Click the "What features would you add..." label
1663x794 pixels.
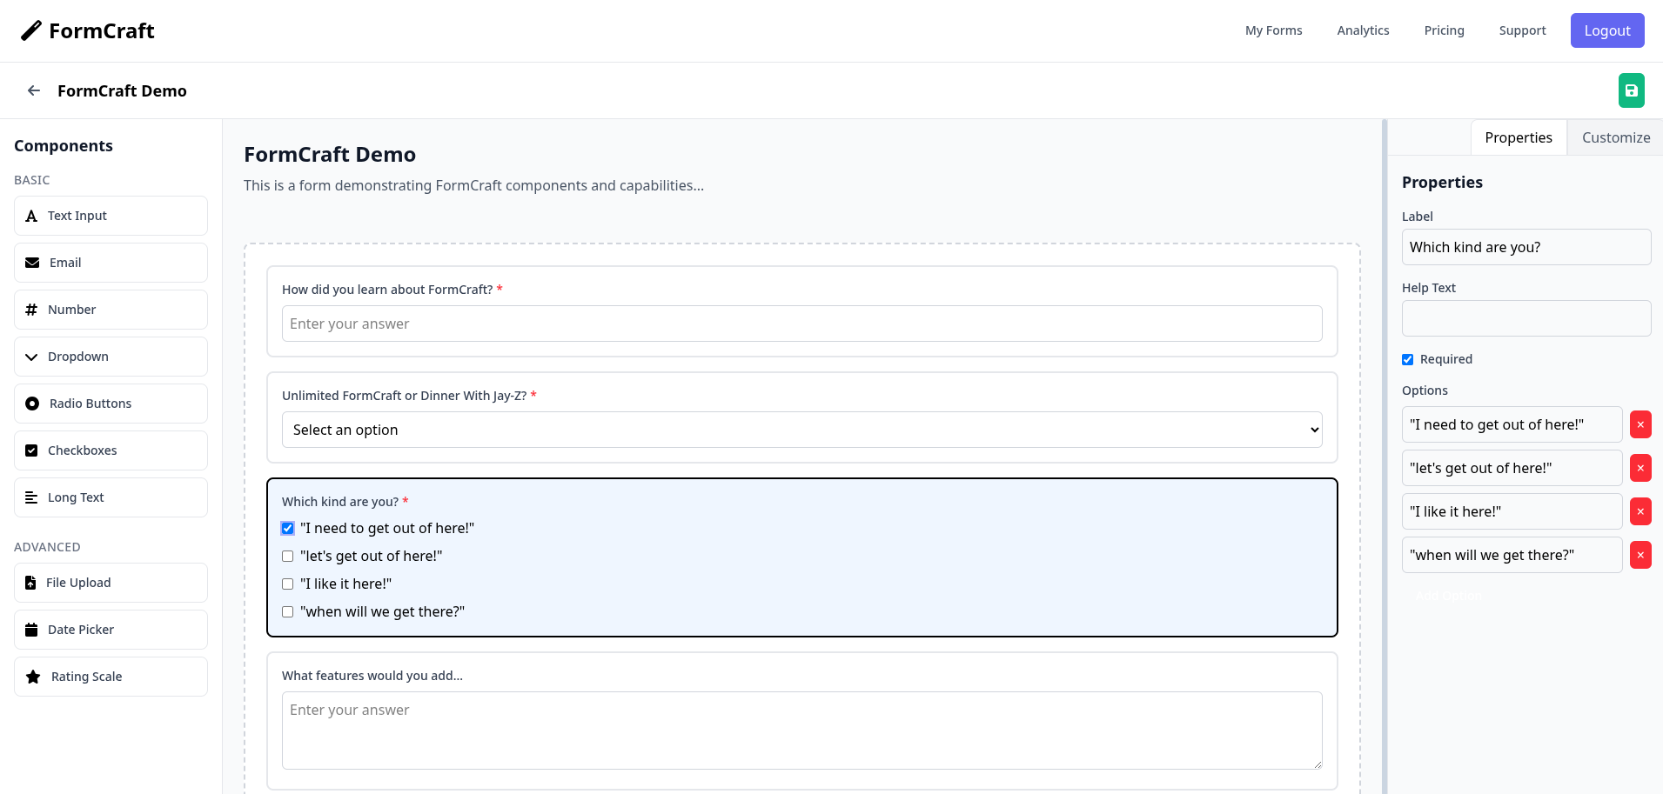pos(372,676)
